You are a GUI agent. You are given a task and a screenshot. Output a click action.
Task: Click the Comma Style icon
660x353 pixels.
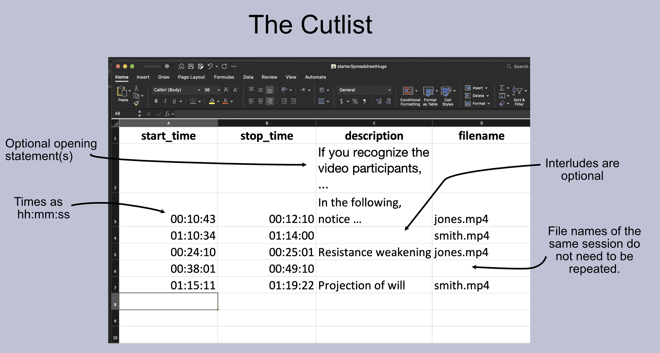[365, 101]
